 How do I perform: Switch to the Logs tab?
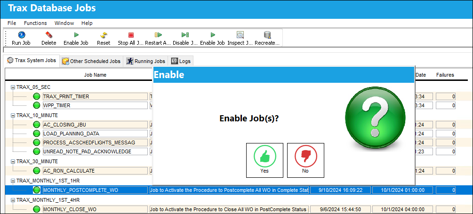click(x=181, y=61)
